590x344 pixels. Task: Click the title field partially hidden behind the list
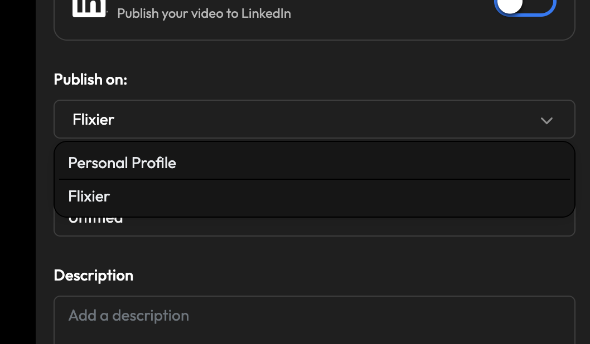coord(314,226)
